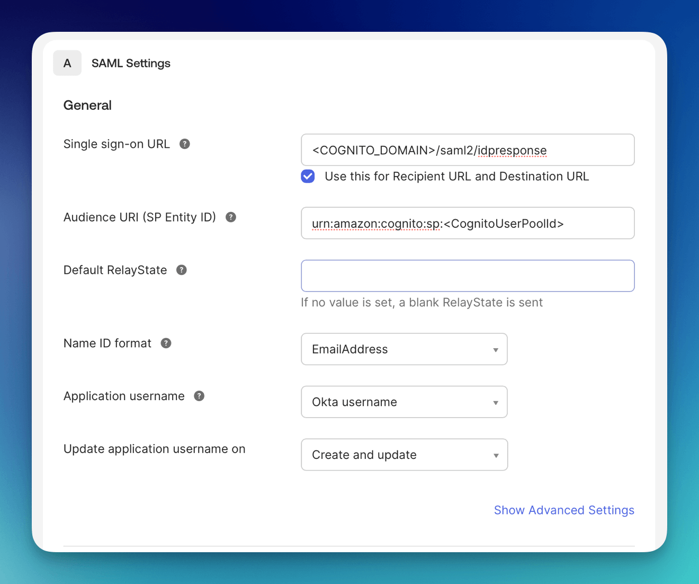The width and height of the screenshot is (699, 584).
Task: Click the Single sign-on URL input field
Action: (468, 150)
